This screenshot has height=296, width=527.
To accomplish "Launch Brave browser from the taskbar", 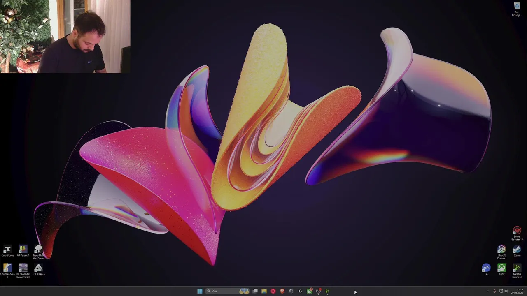I will 282,291.
